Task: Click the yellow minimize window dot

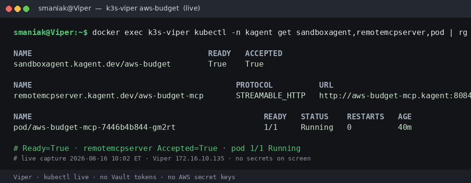Action: click(x=18, y=9)
